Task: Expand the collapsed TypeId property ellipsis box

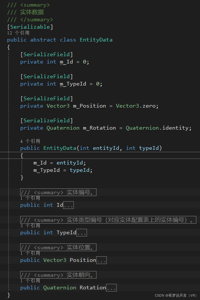Action: point(81,233)
